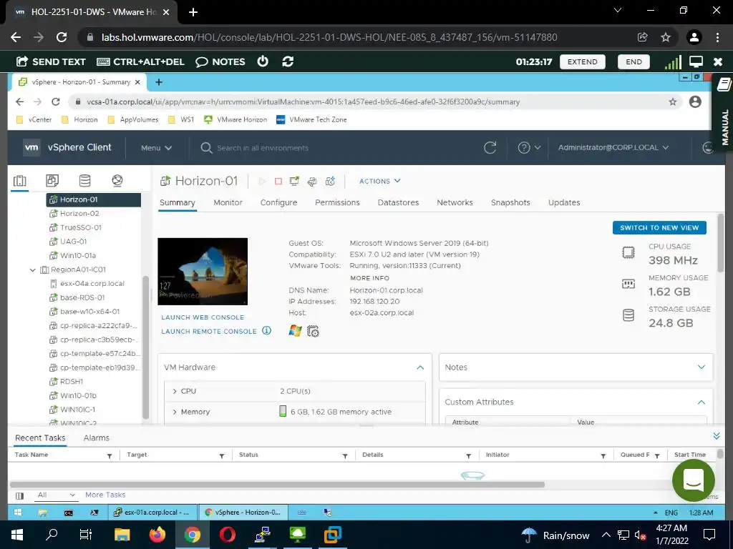The image size is (733, 549).
Task: Open the NOTES speech bubble
Action: point(201,61)
